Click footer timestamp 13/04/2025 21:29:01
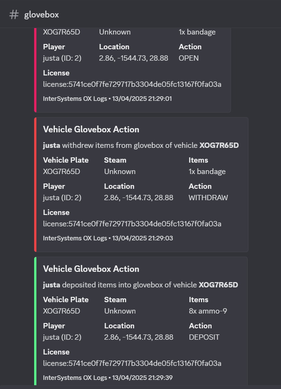The width and height of the screenshot is (281, 389). click(142, 99)
